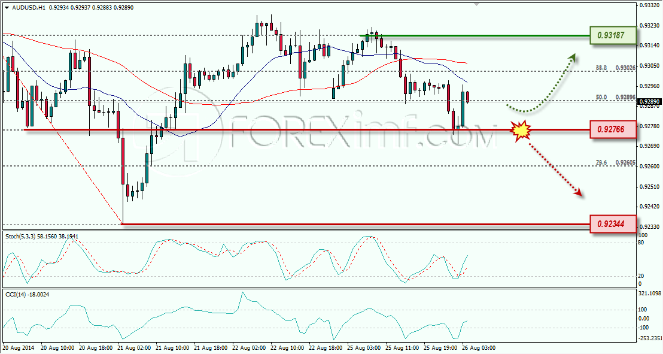Click the 20 level on Stochastic scale

click(x=641, y=276)
